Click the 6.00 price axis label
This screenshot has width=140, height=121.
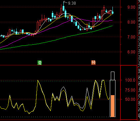pyautogui.click(x=131, y=52)
